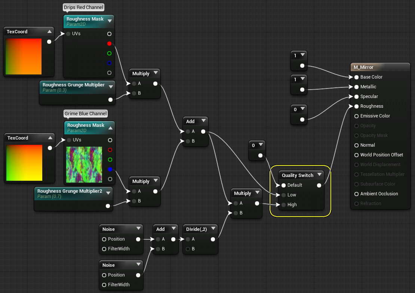Expand the Divide node preview arrow
Viewport: 415px width, 293px height.
pos(213,229)
